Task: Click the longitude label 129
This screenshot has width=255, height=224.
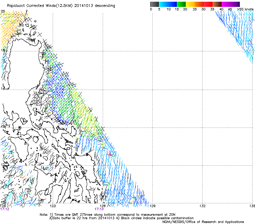Action: [x=152, y=206]
